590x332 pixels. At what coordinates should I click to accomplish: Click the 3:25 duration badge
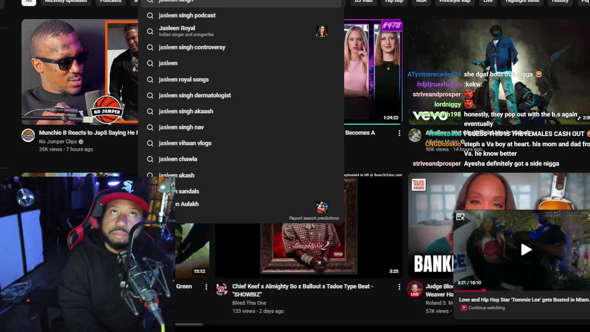coord(394,272)
